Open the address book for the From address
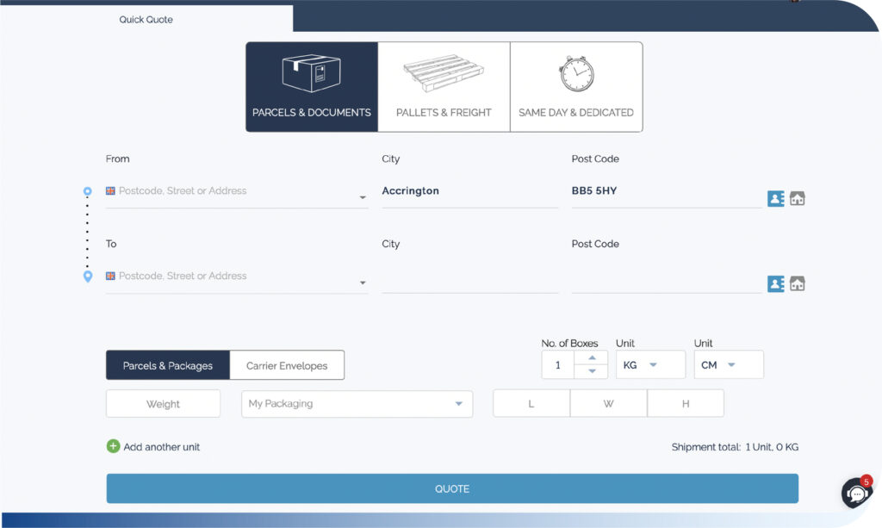882x528 pixels. pos(774,197)
